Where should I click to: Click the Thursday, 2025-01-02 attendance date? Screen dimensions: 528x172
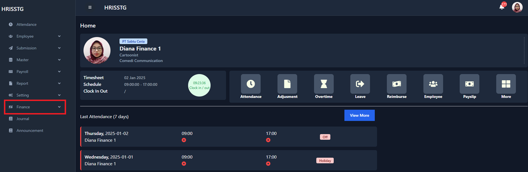[107, 133]
